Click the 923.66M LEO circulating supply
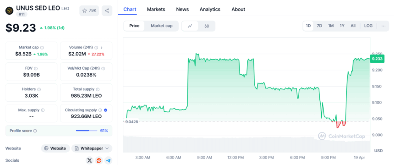Viewport: 394px width, 165px height. click(86, 116)
